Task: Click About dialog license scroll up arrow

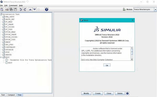Action: (132, 48)
